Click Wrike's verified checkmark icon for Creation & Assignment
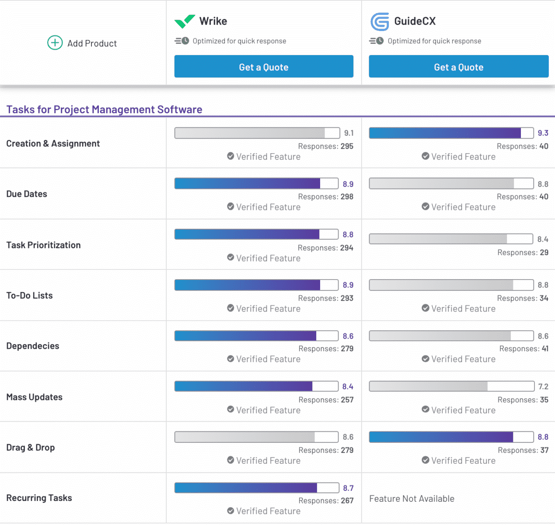The image size is (555, 525). point(230,156)
